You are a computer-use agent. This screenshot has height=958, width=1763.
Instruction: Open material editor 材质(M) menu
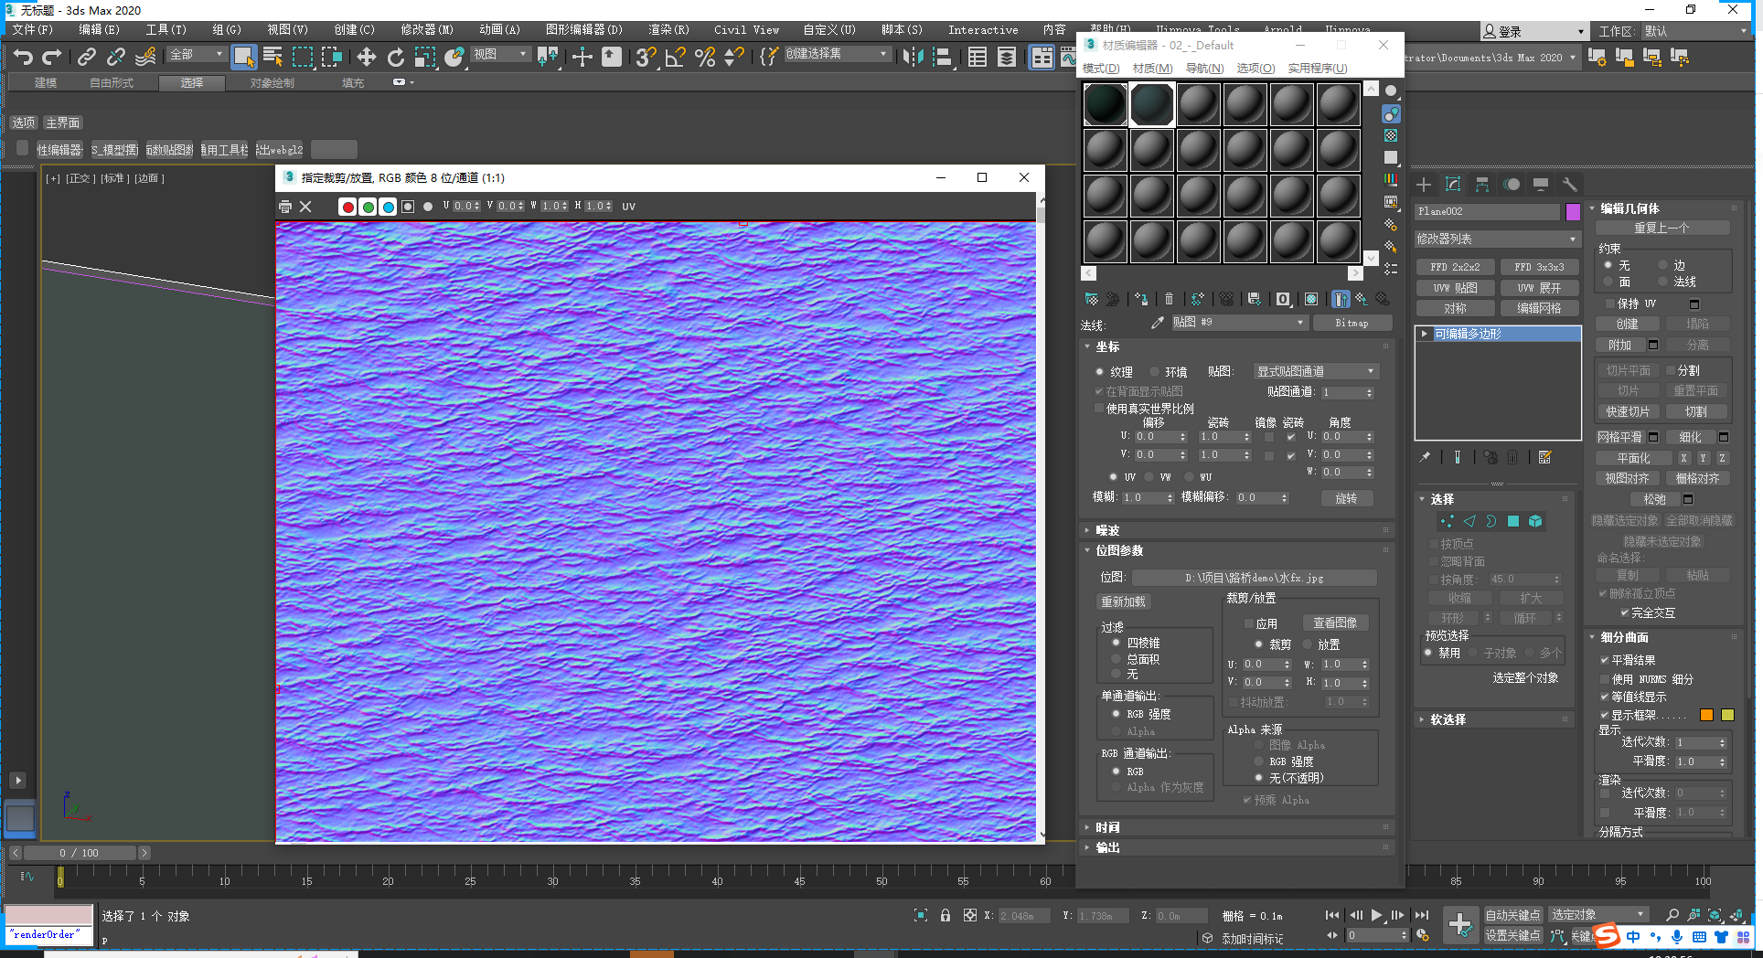(x=1152, y=69)
